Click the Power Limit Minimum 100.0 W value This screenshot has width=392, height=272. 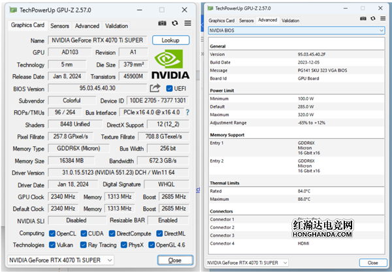(x=306, y=98)
